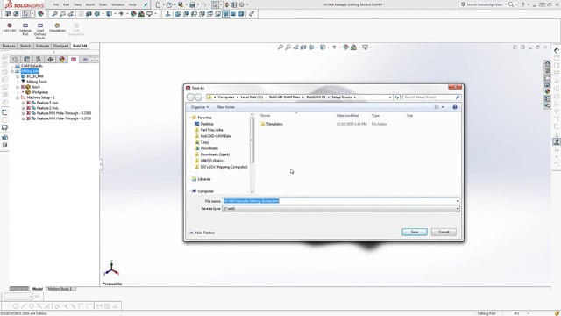Click the Settings Part ribbon icon
This screenshot has height=316, width=561.
click(x=25, y=29)
